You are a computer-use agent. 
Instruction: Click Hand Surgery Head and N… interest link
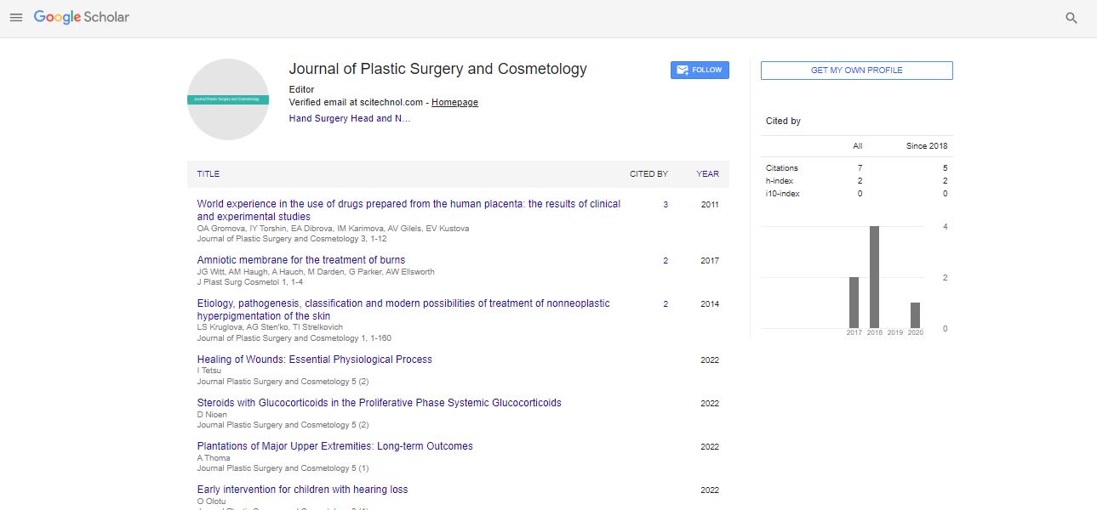[350, 119]
